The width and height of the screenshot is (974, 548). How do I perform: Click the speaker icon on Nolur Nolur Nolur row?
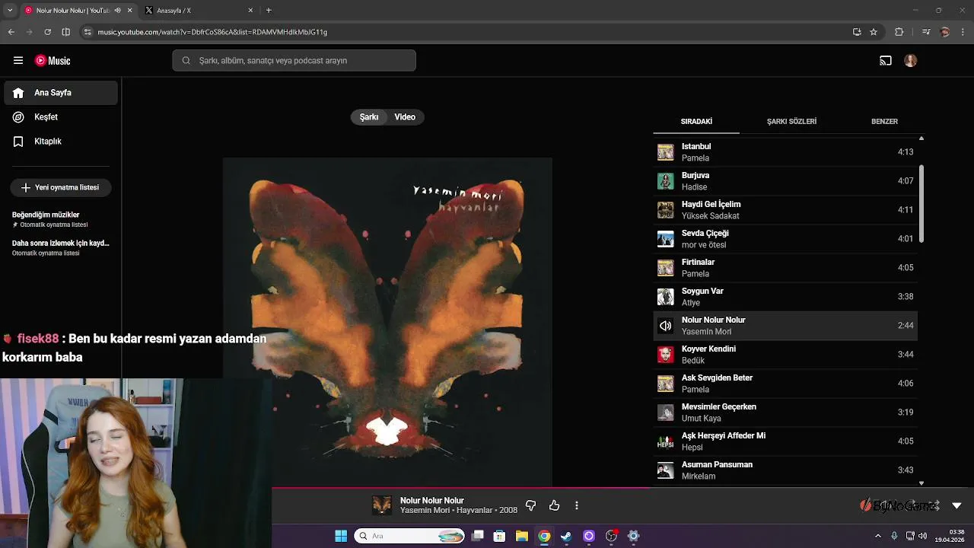pyautogui.click(x=666, y=326)
